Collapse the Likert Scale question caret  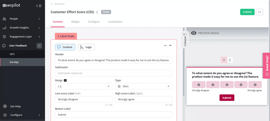(170, 46)
